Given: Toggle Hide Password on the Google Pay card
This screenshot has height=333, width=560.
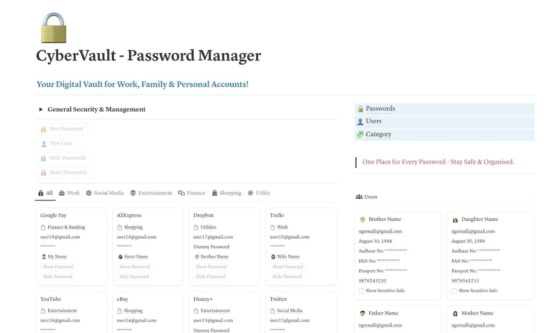Looking at the screenshot, I should [x=57, y=276].
